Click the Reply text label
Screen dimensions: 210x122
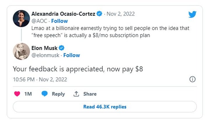(58, 94)
